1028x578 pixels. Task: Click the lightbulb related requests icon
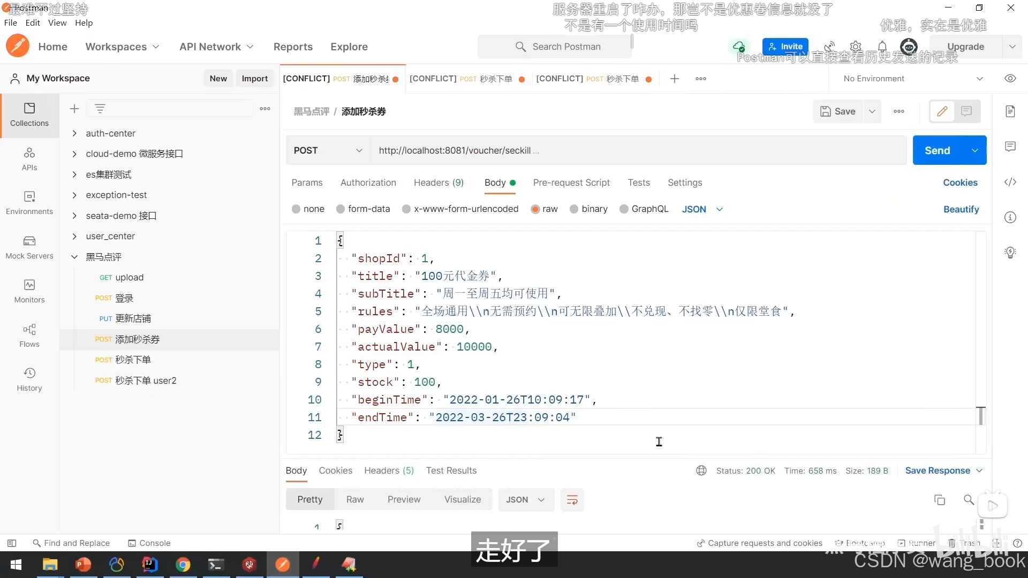[x=1010, y=253]
